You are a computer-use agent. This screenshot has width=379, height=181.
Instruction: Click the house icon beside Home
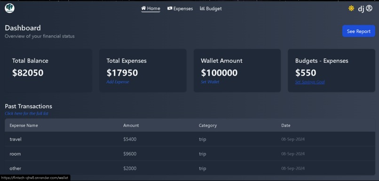tap(143, 8)
